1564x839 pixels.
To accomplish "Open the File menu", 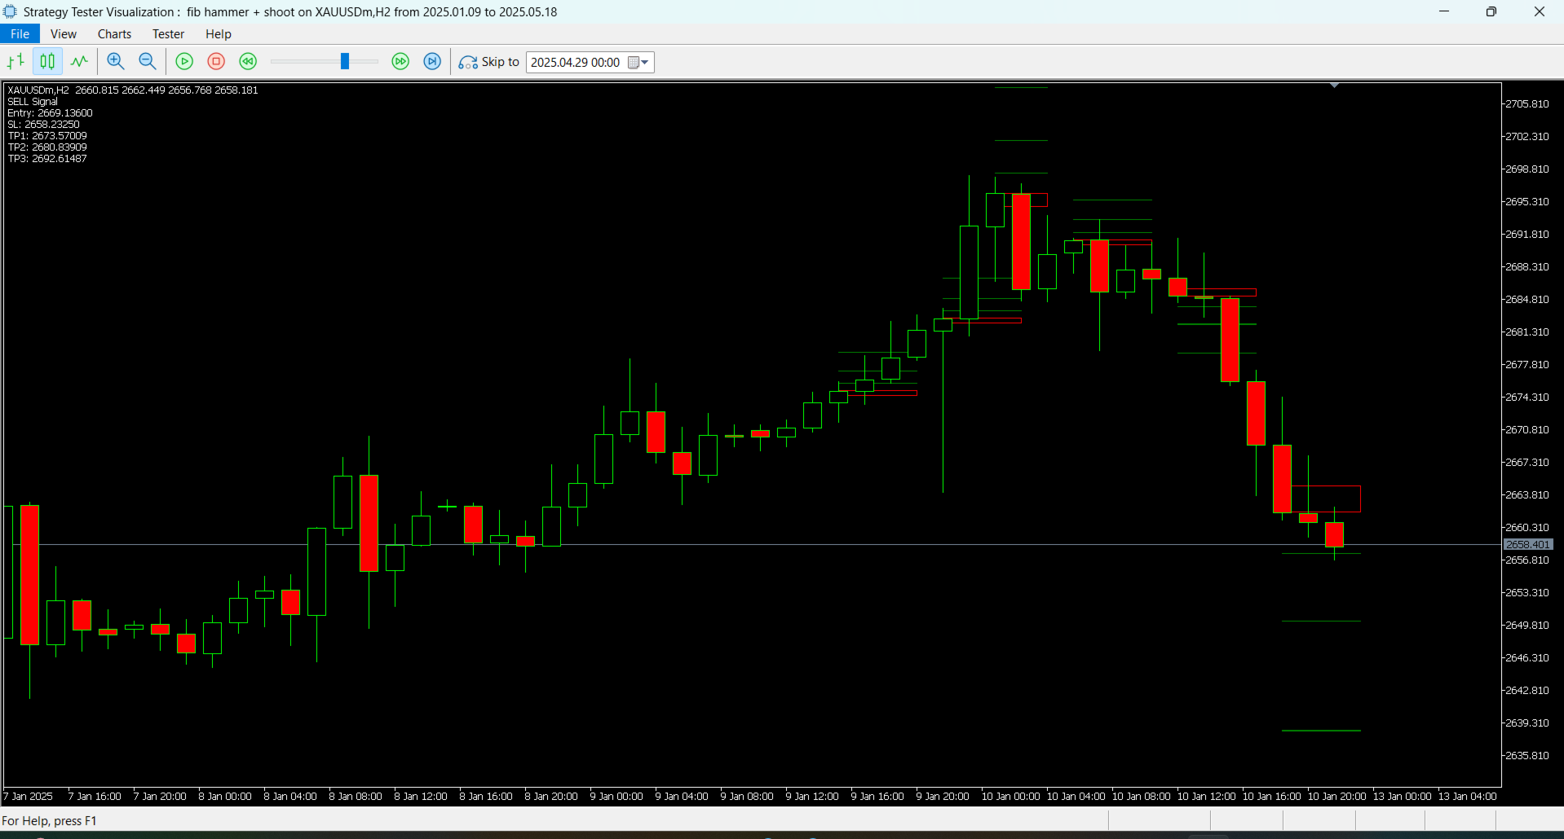I will [x=20, y=33].
